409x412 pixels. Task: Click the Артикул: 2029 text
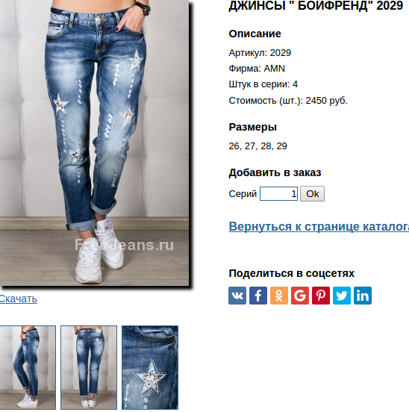(260, 53)
